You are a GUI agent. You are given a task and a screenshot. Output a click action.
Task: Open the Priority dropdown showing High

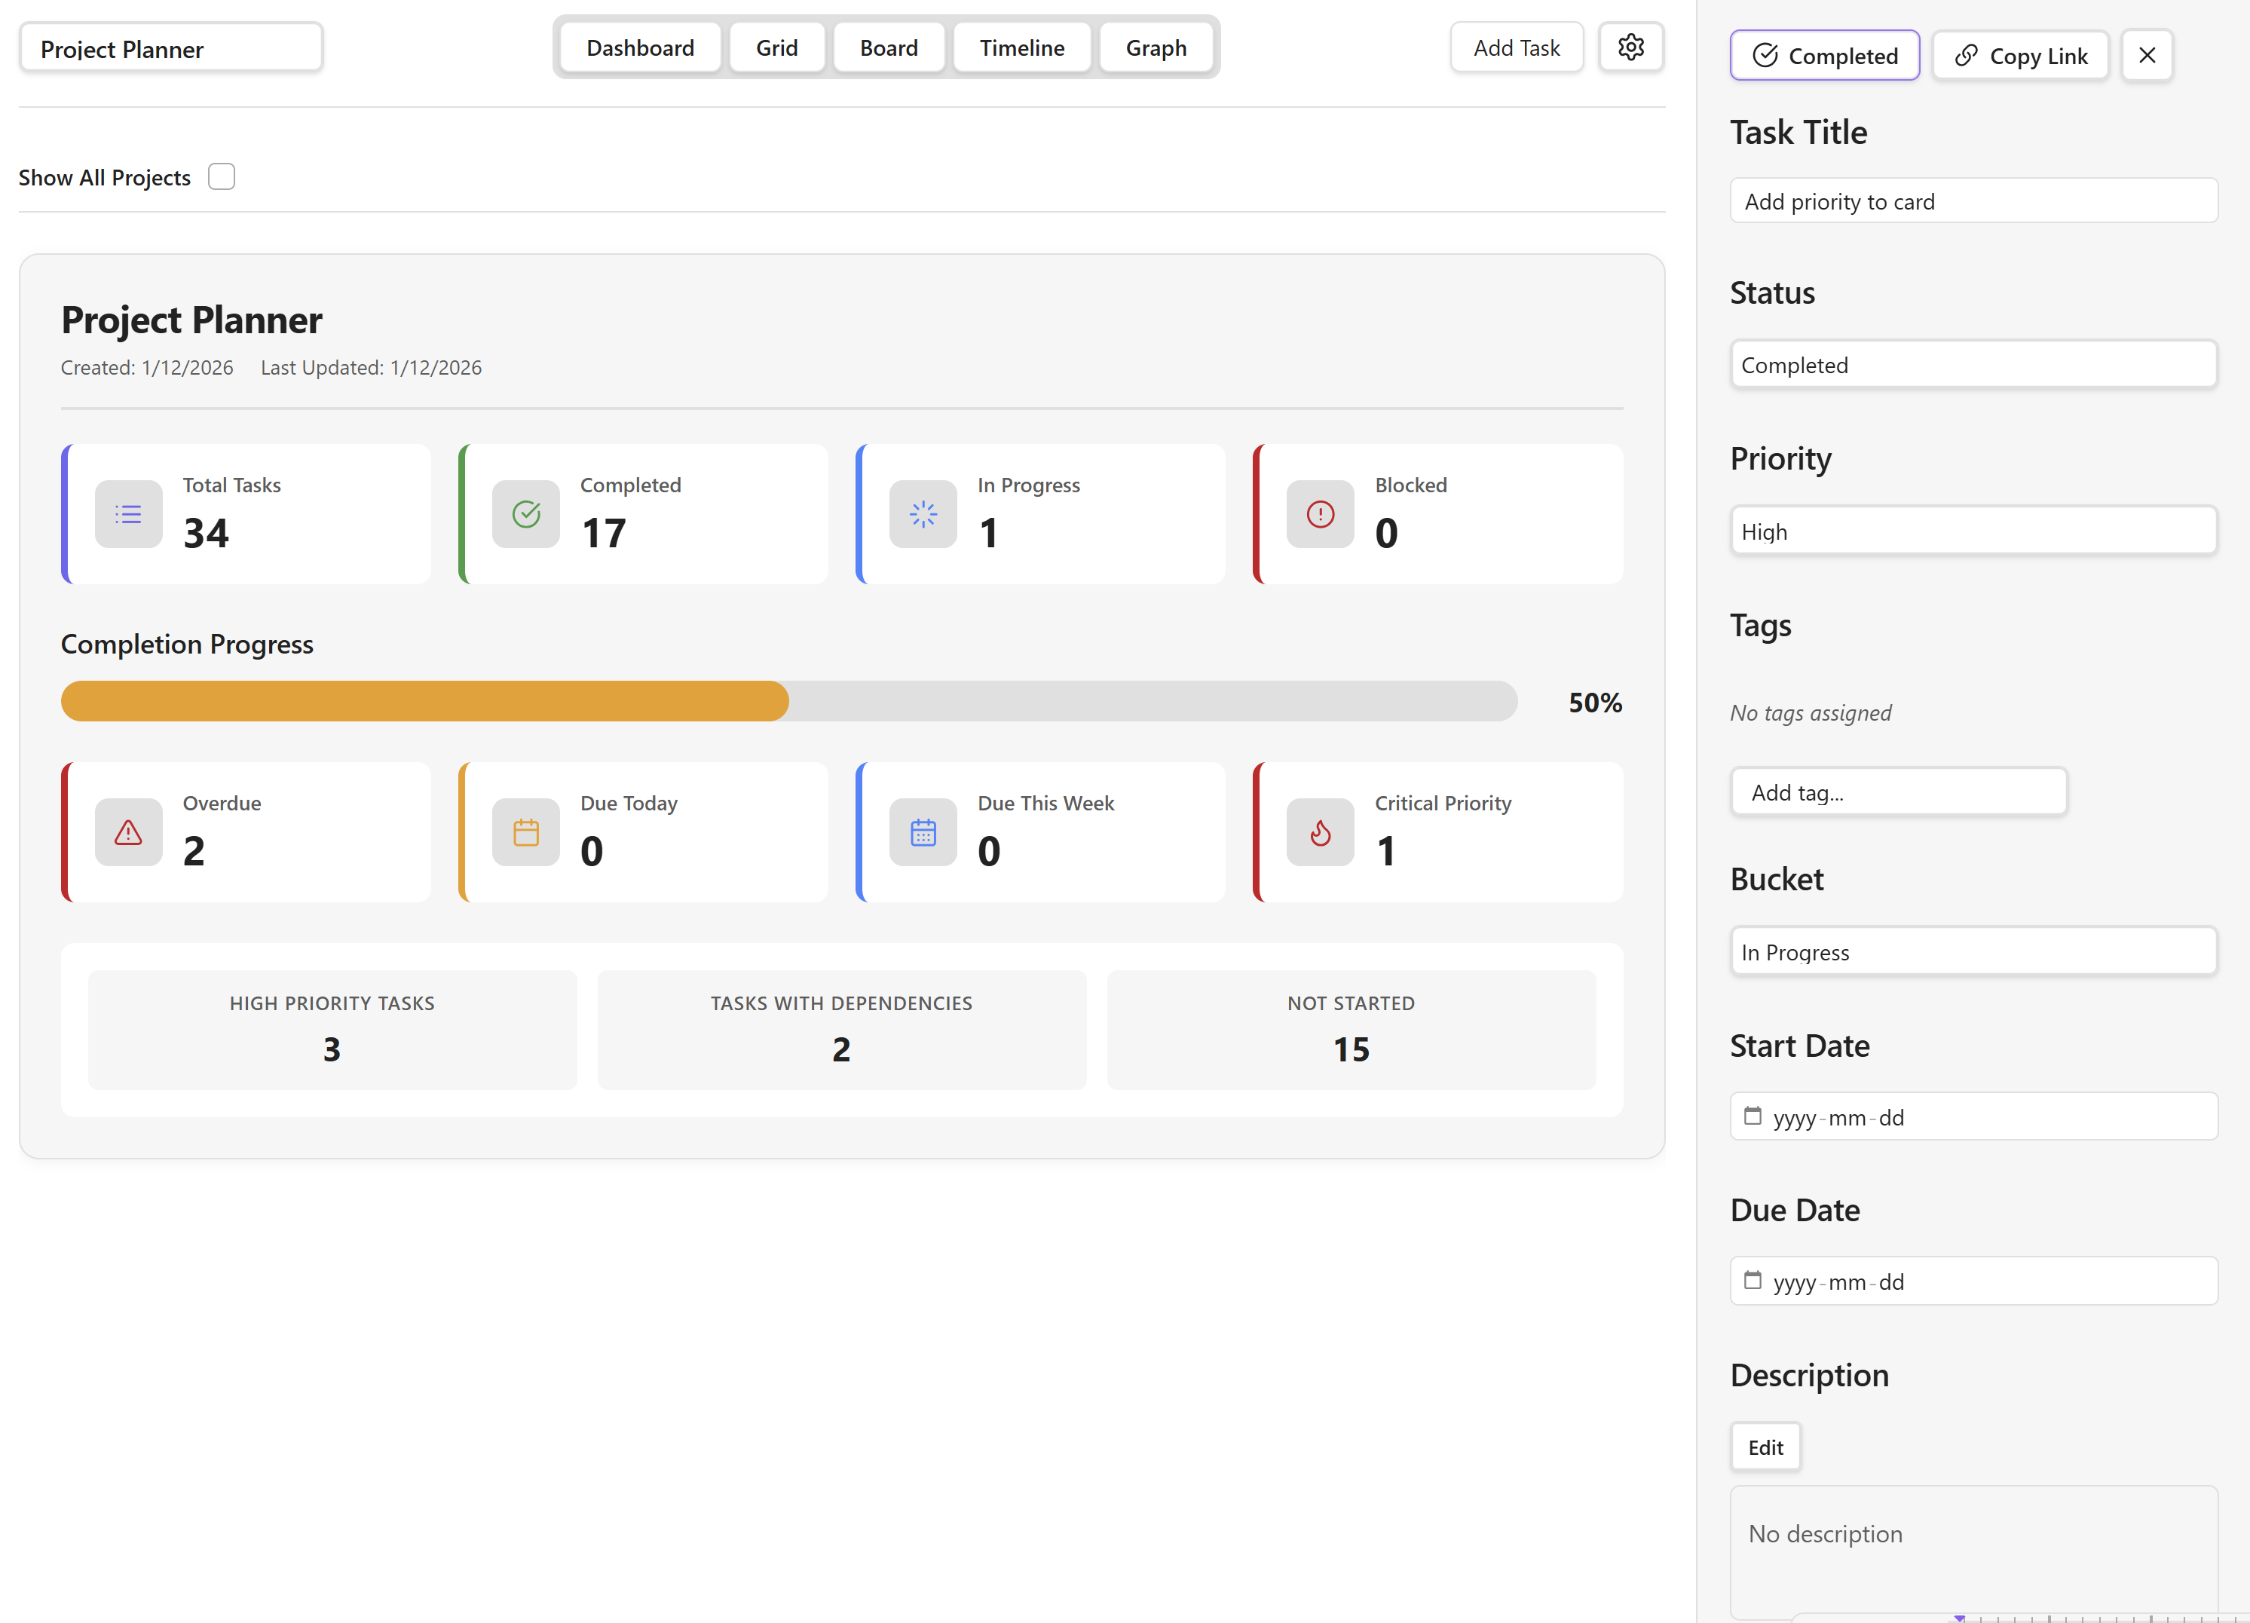pyautogui.click(x=1972, y=531)
